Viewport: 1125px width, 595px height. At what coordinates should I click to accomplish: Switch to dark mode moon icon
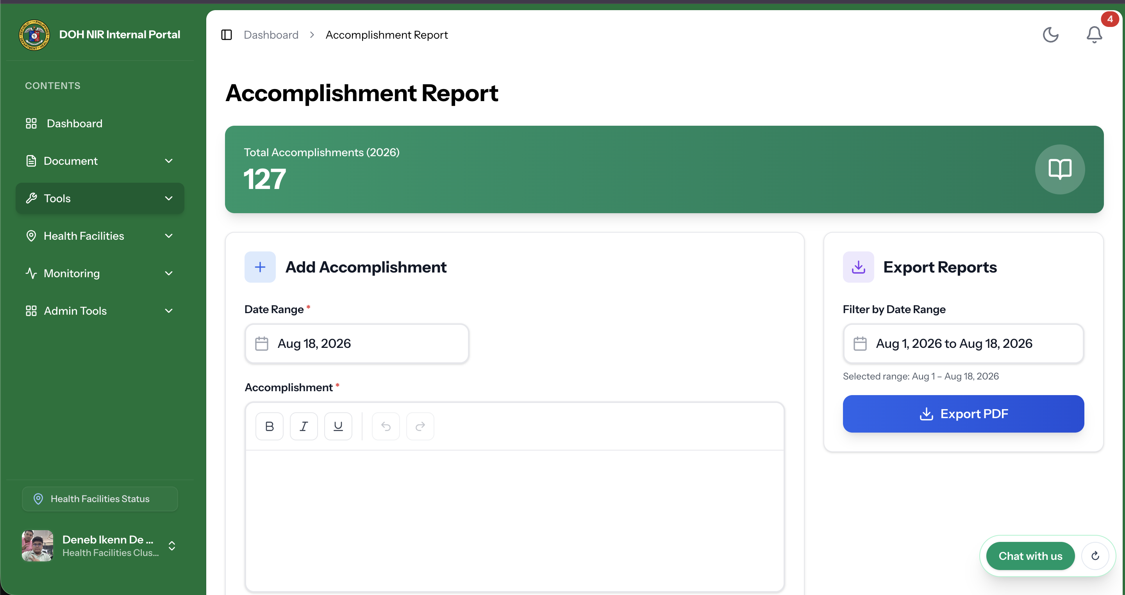(1051, 35)
